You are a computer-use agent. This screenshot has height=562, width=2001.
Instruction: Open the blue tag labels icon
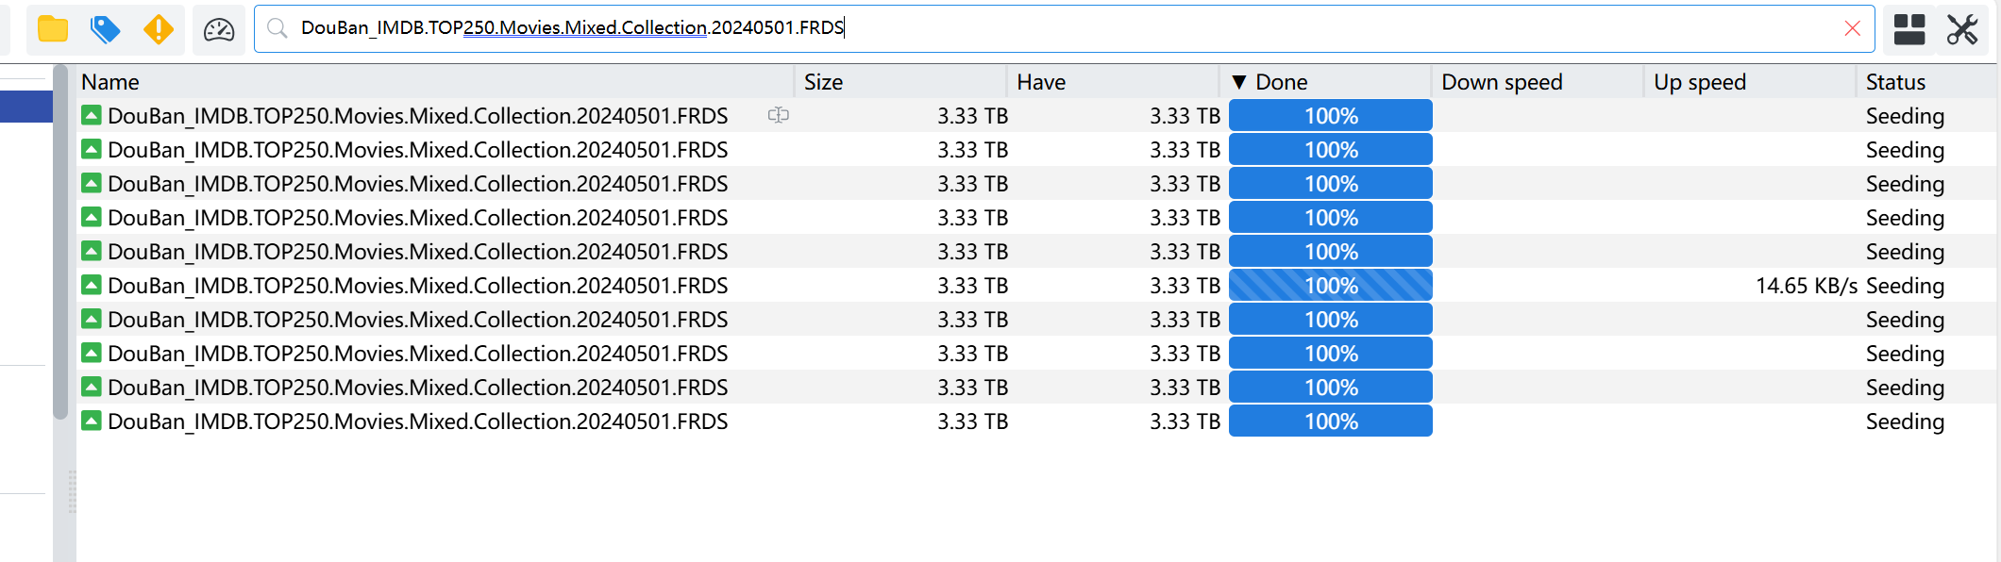pyautogui.click(x=105, y=29)
